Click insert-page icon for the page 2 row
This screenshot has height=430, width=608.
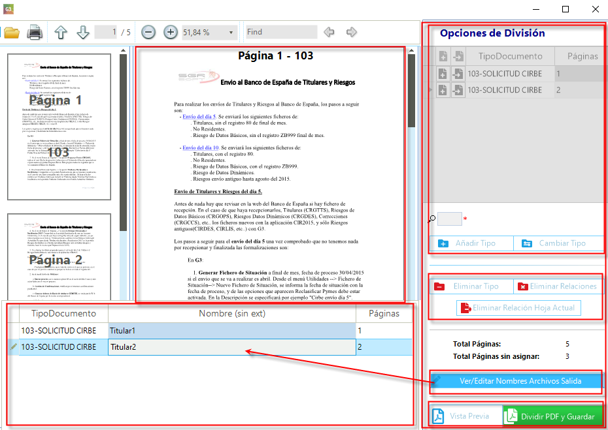tap(458, 90)
